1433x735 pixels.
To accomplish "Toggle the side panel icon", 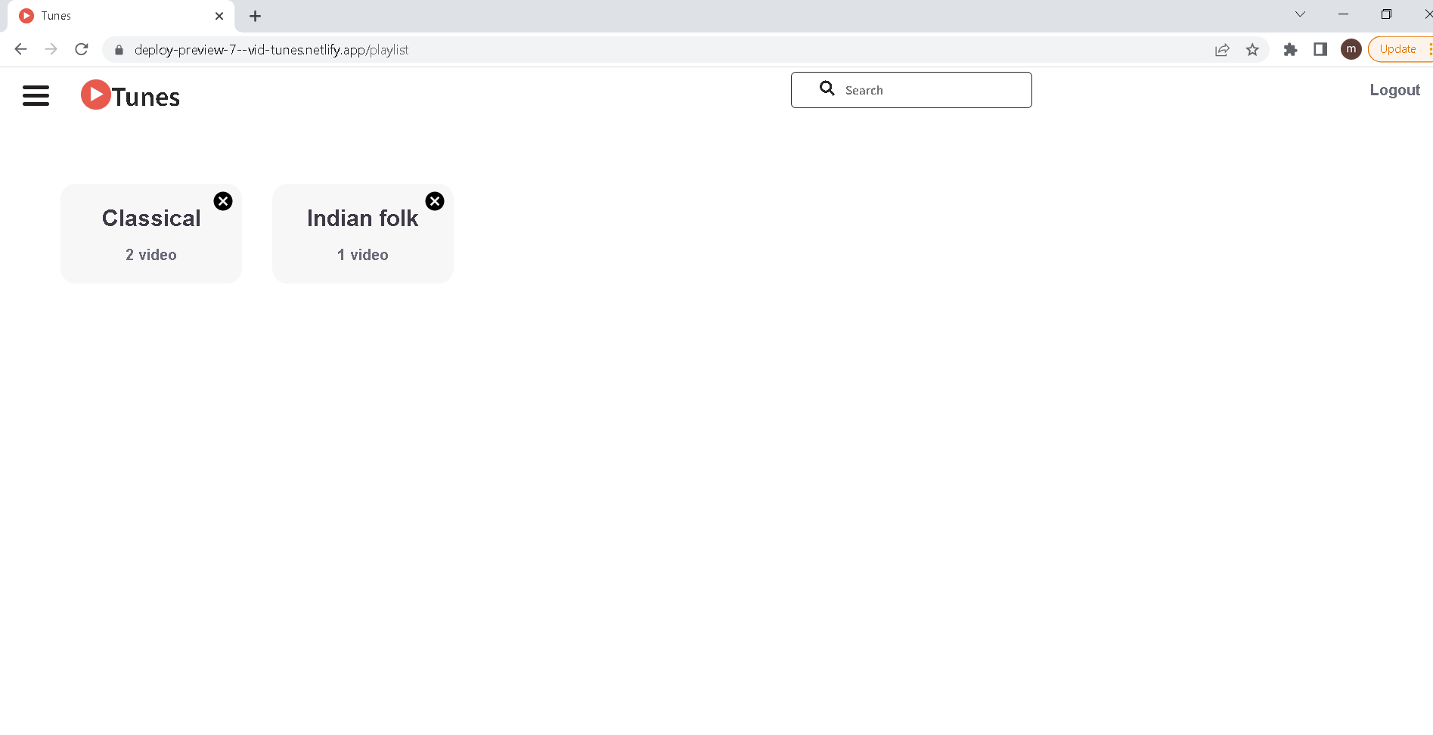I will pos(1320,49).
